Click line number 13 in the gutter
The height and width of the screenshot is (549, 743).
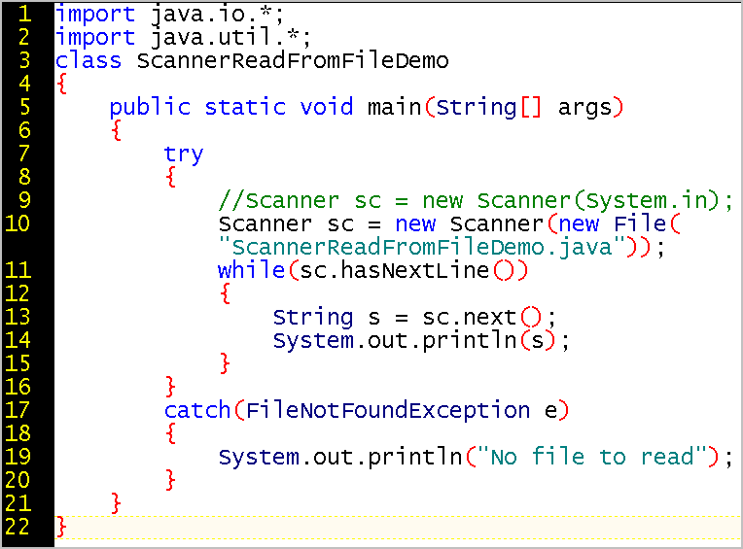[18, 317]
